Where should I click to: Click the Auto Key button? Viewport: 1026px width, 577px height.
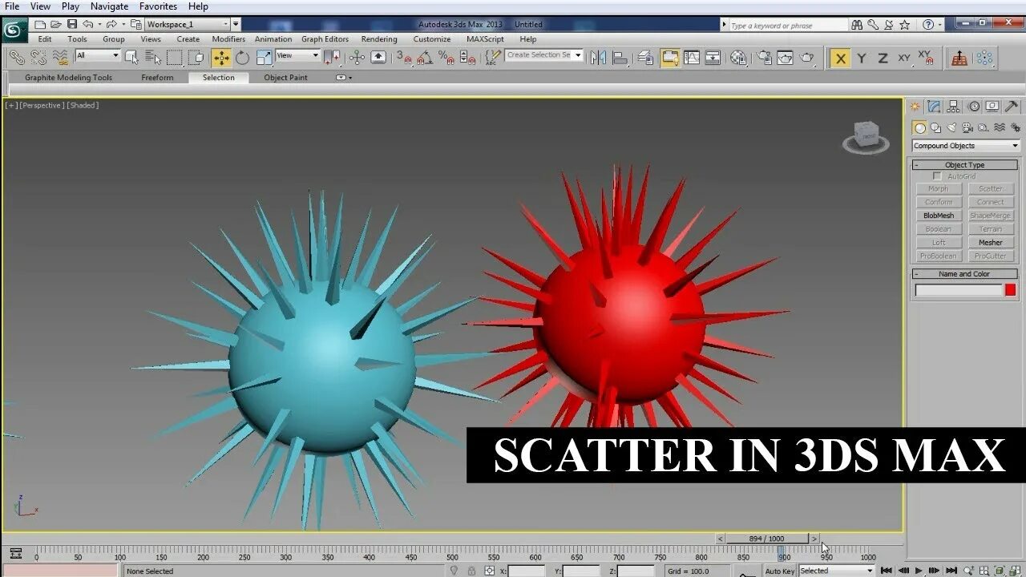tap(779, 571)
